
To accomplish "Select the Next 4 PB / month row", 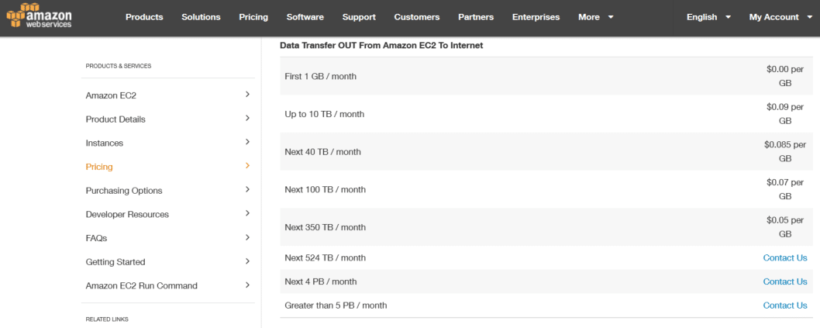I will (546, 282).
